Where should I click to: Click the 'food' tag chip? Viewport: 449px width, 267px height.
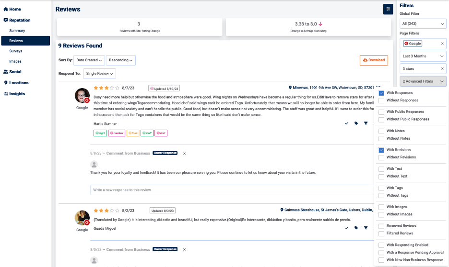pyautogui.click(x=133, y=133)
